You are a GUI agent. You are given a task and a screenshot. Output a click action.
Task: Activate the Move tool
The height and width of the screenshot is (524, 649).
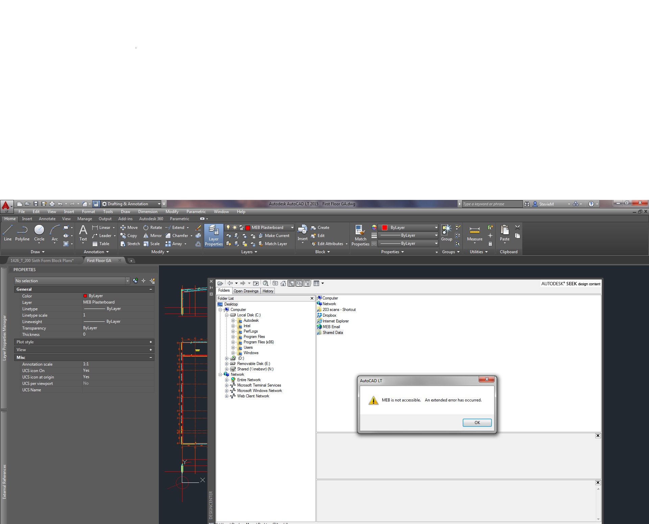click(x=129, y=227)
